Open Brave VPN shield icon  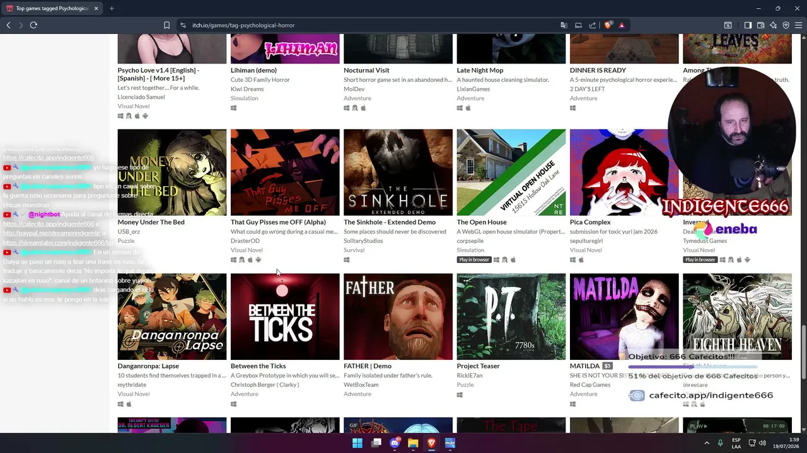coord(786,25)
